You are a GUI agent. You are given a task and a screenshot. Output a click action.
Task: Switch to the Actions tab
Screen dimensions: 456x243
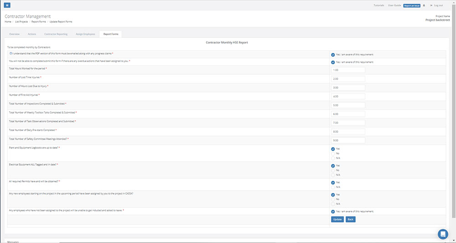click(32, 34)
